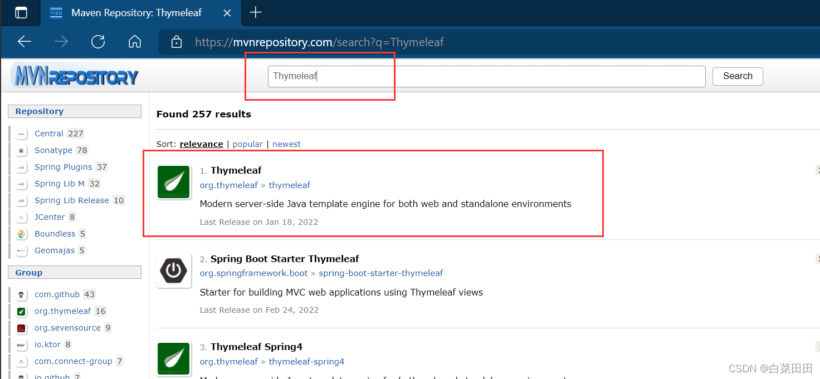The height and width of the screenshot is (379, 820).
Task: Sort results by relevance
Action: coord(201,144)
